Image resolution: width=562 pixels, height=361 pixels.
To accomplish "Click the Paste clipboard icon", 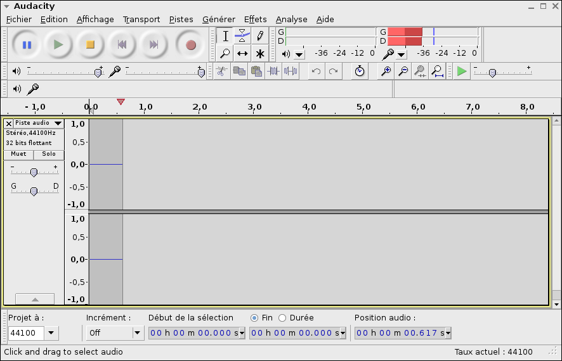I will (x=256, y=71).
